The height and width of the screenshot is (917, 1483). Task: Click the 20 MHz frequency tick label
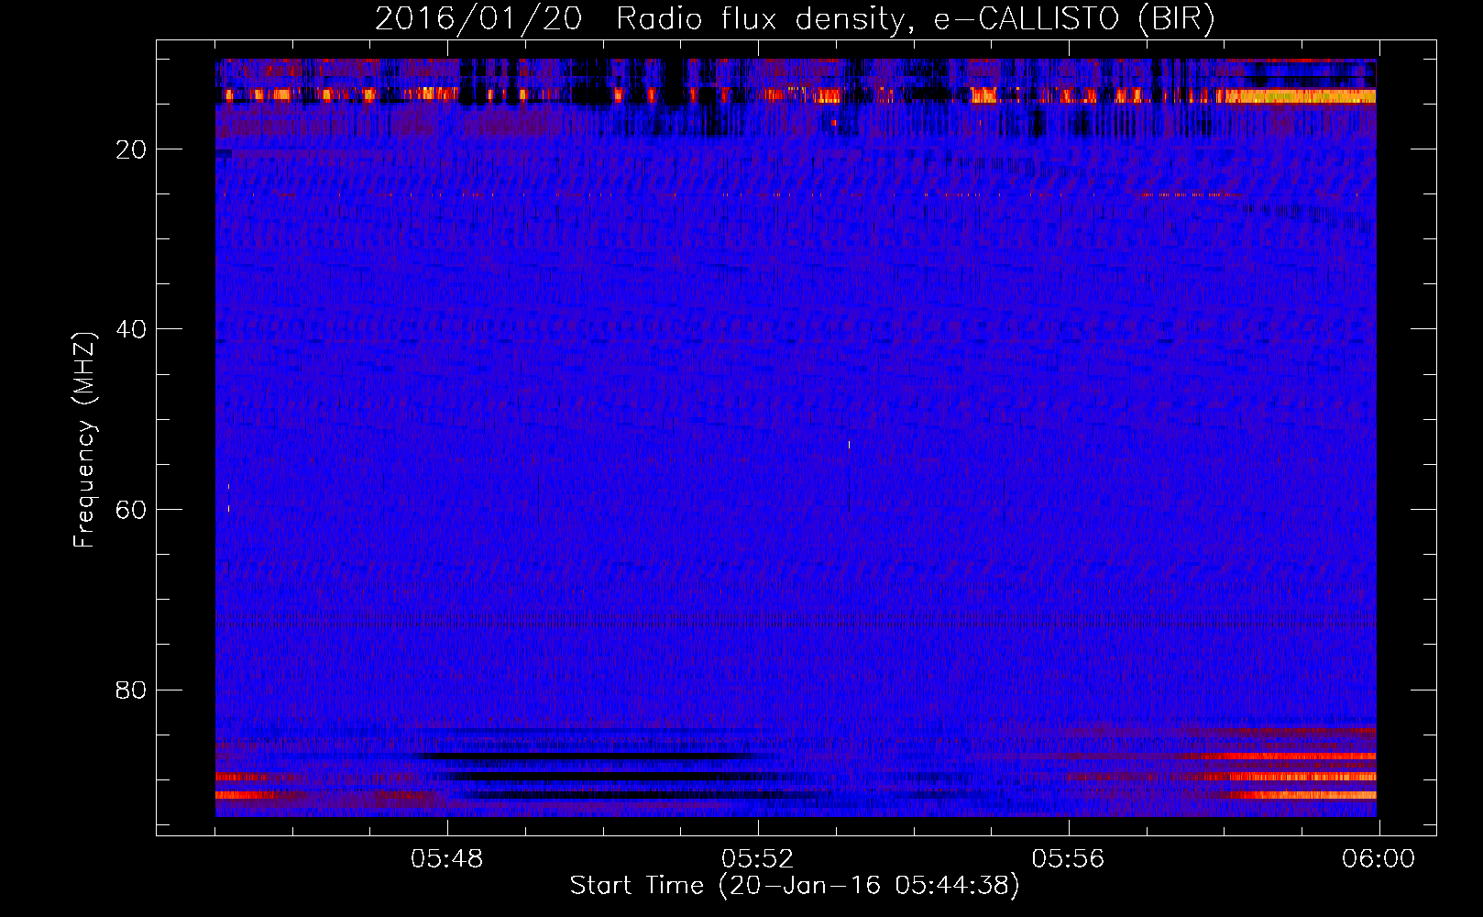[x=131, y=149]
